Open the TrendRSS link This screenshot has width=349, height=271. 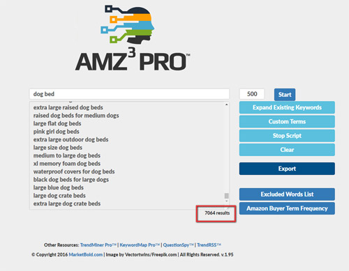click(209, 245)
